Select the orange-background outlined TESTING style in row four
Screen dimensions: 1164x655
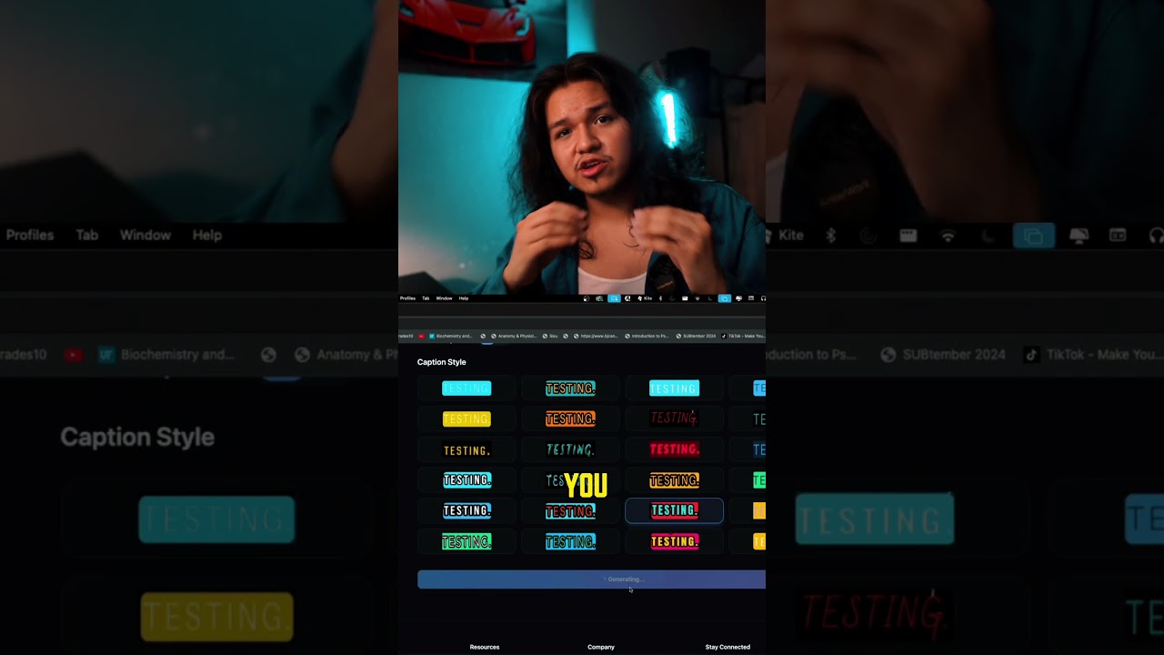coord(674,480)
